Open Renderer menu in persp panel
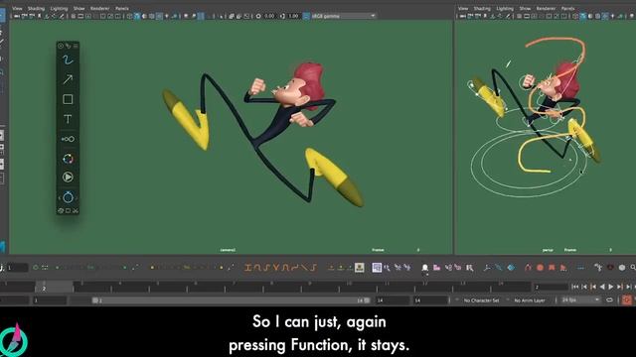The width and height of the screenshot is (636, 357). [546, 8]
